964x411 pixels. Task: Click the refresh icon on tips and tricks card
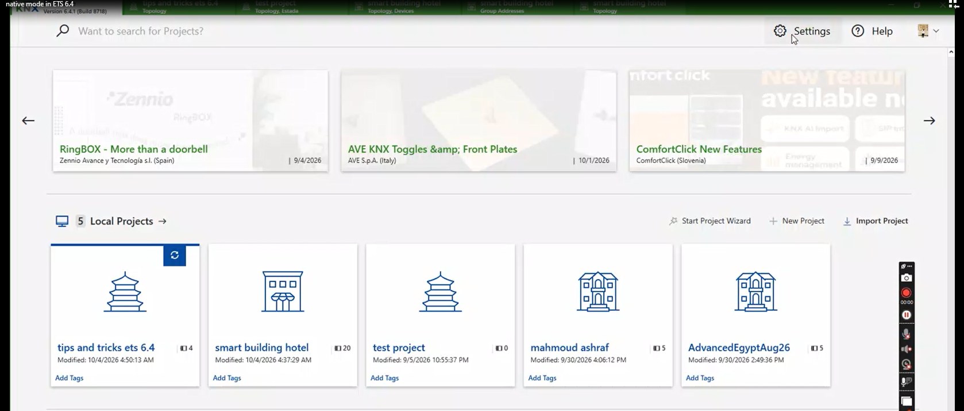coord(175,255)
